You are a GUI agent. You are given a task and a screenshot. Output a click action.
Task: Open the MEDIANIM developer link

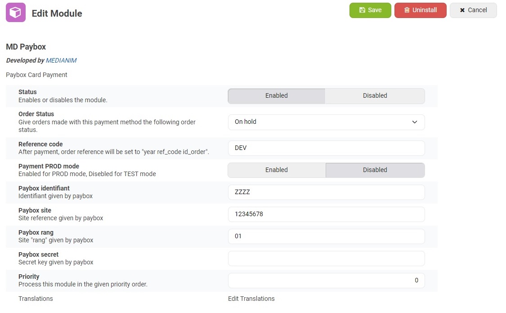(x=61, y=60)
